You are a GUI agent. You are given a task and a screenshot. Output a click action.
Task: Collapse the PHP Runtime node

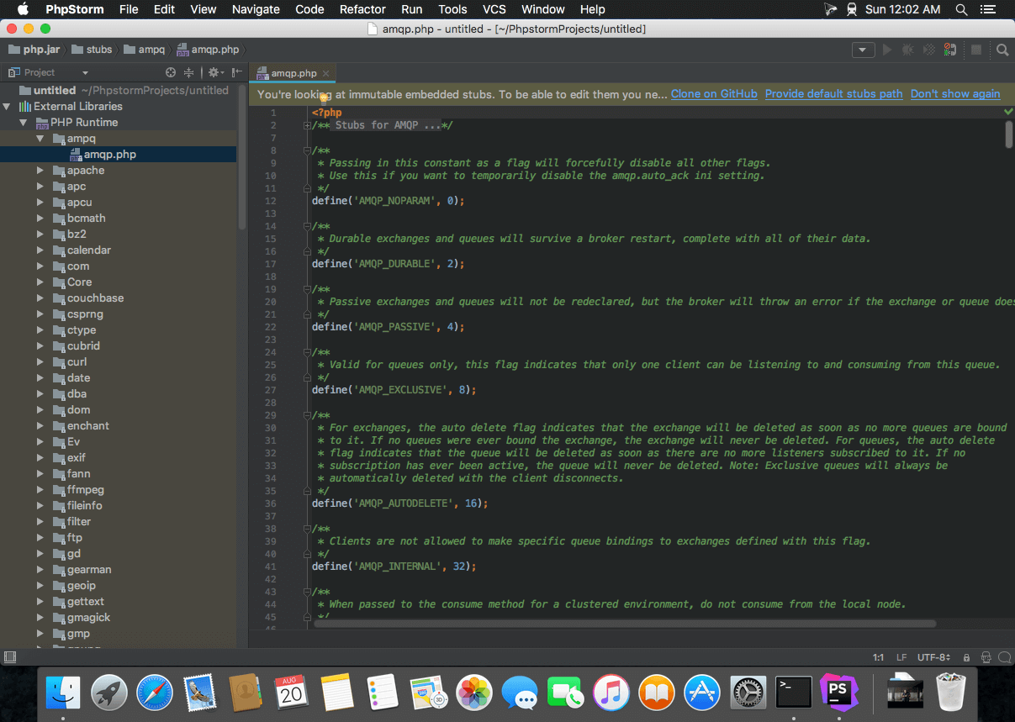pyautogui.click(x=23, y=123)
